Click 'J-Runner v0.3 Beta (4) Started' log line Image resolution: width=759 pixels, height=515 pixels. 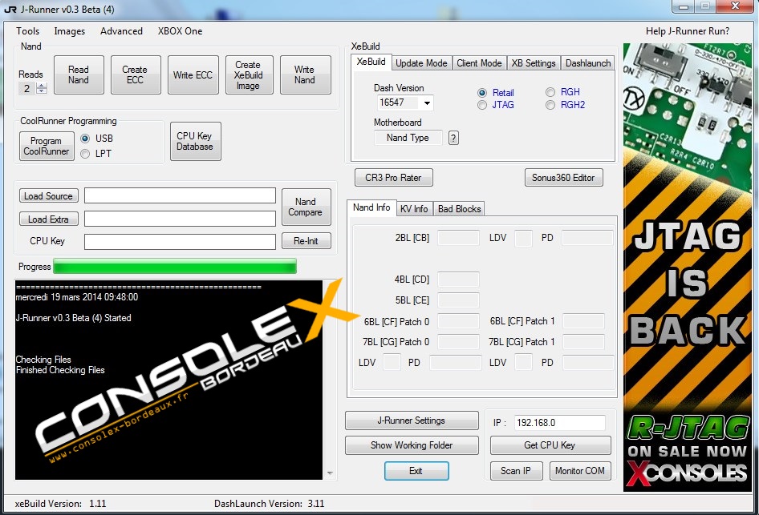tap(74, 318)
